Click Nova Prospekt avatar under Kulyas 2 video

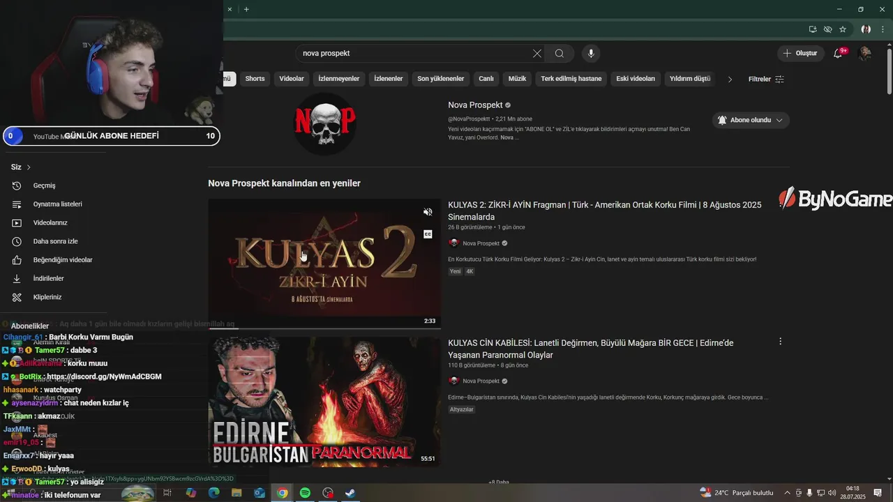[x=453, y=243]
